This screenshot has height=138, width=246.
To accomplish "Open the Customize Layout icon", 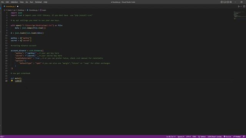I will (231, 2).
